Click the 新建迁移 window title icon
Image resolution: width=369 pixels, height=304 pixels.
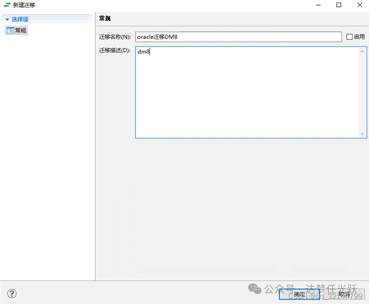7,5
